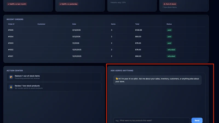The image size is (219, 123).
Task: Click the paid status badge for order #1003
Action: (x=169, y=43)
